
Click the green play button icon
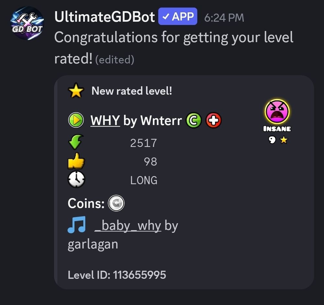[x=76, y=120]
